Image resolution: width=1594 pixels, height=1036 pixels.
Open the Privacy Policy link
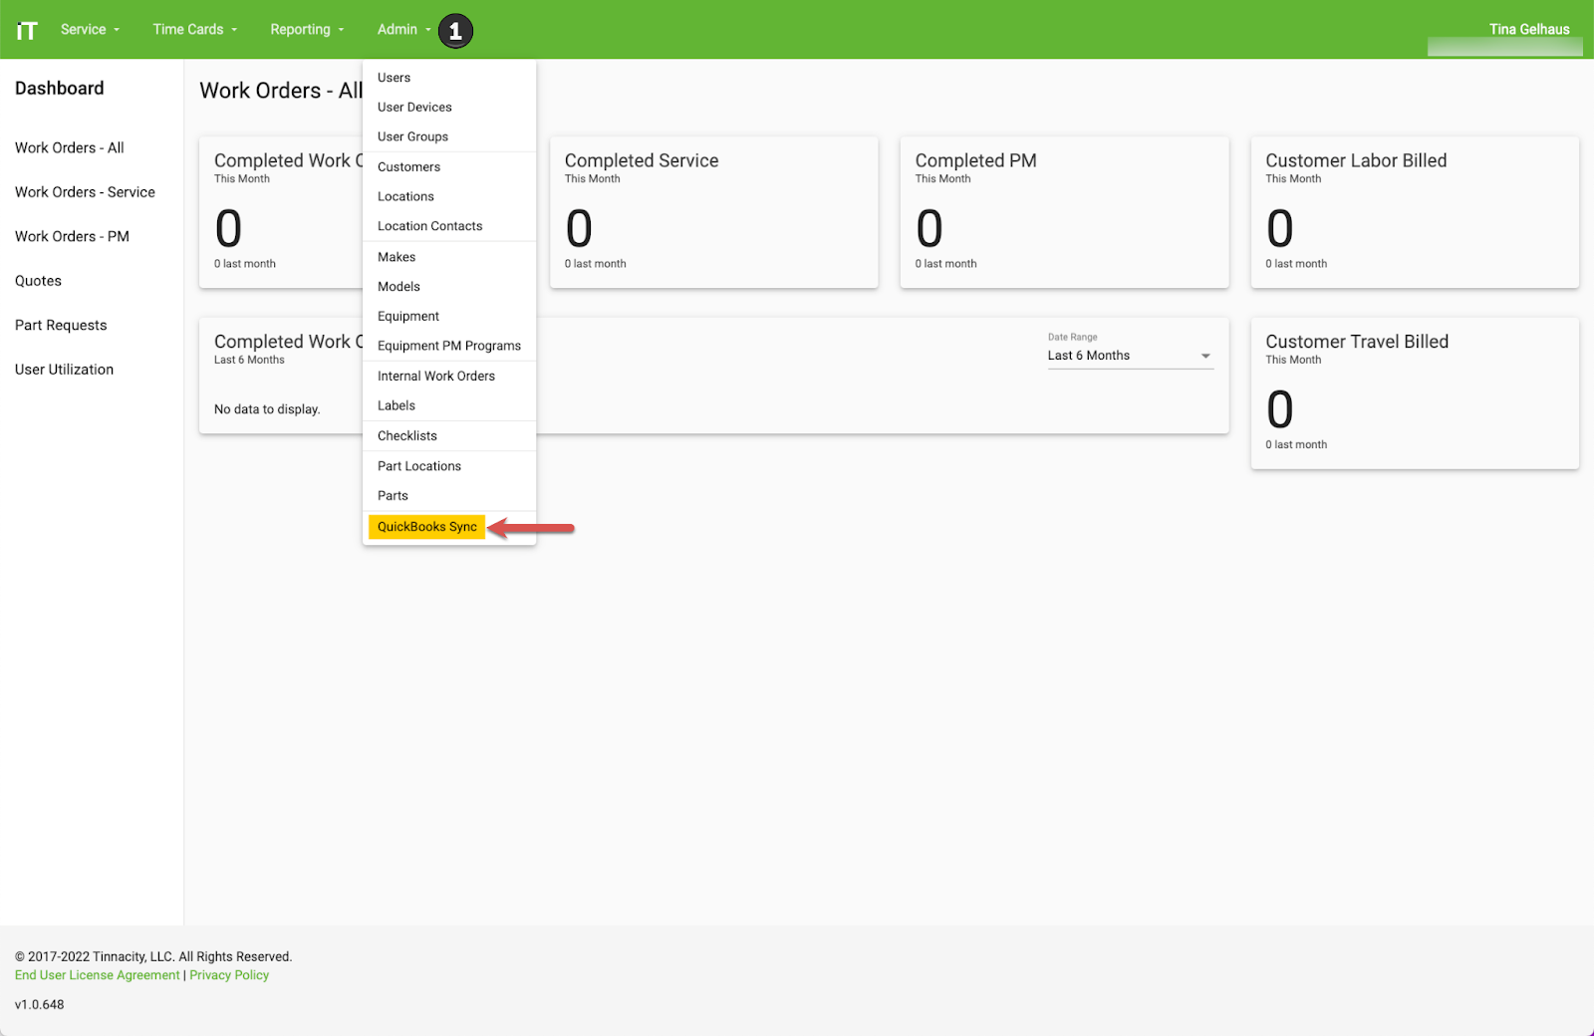(229, 975)
